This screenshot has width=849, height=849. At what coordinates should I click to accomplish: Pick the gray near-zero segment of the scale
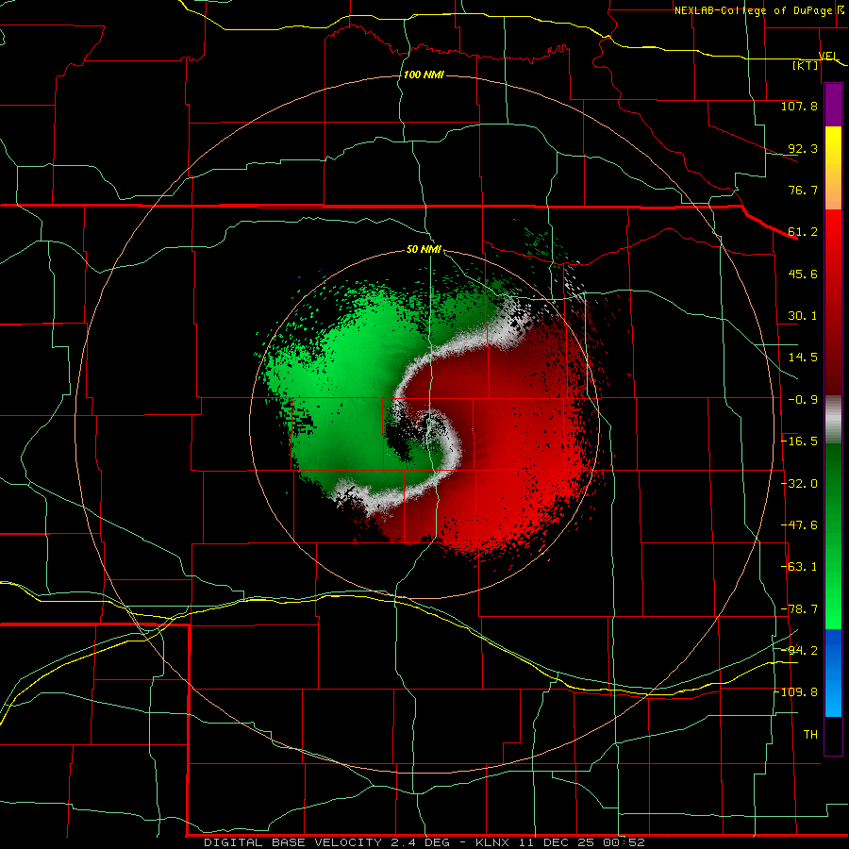833,418
